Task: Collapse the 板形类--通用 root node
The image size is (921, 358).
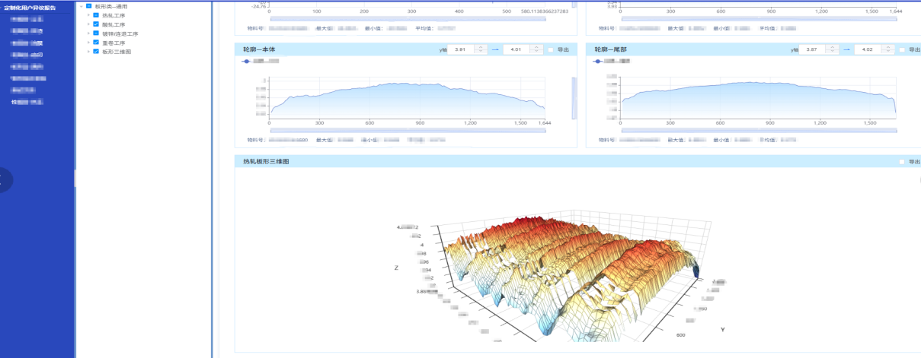Action: [x=81, y=6]
